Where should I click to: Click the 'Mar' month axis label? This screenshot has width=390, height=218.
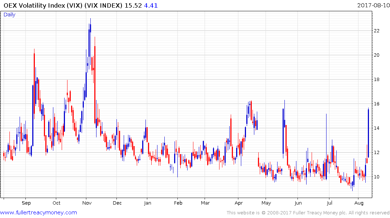[x=205, y=203]
